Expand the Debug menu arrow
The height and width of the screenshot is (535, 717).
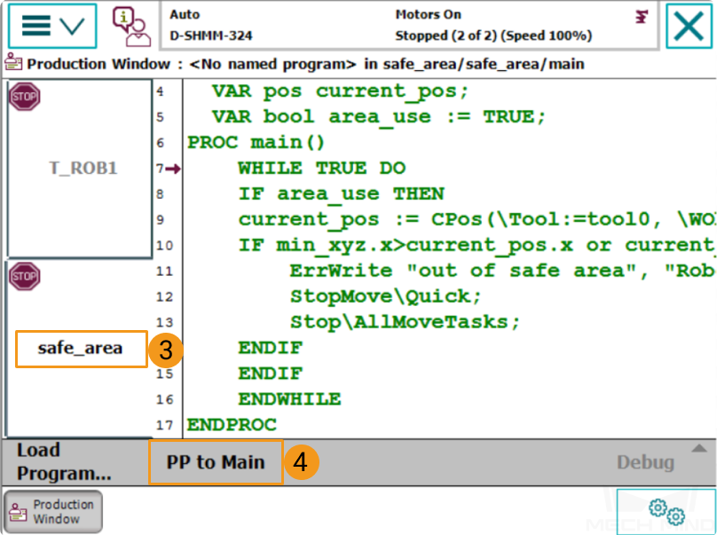[699, 448]
